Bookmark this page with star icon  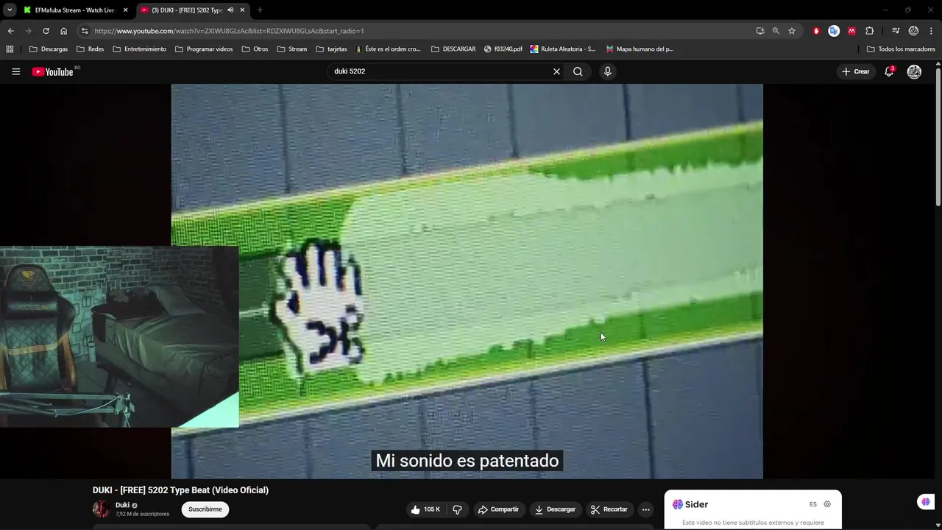pos(792,31)
